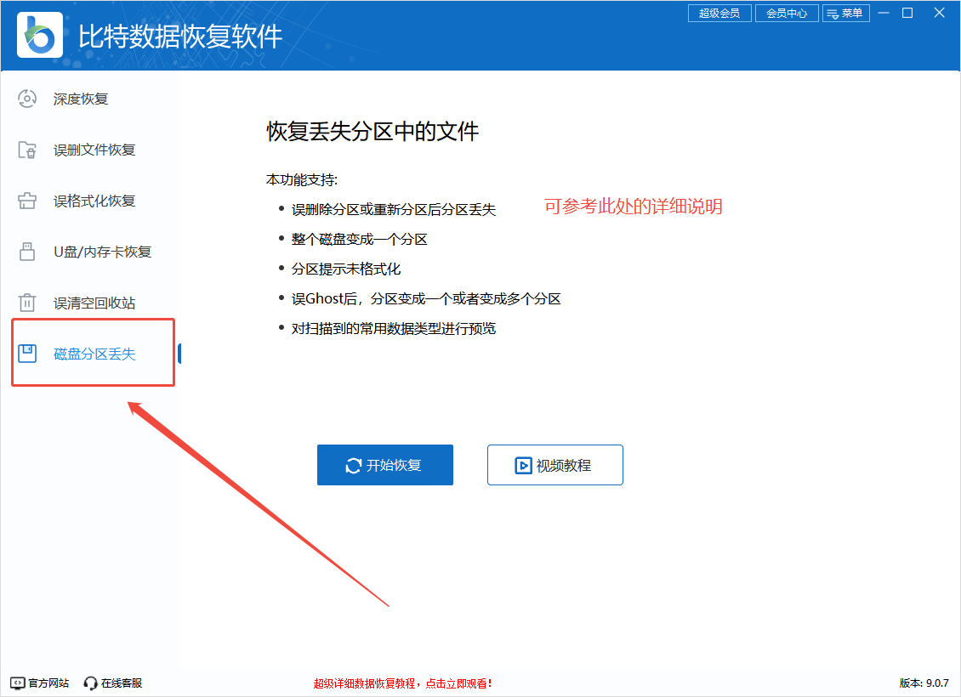This screenshot has width=961, height=697.
Task: Click the red 超级详细数据恢复教程 link
Action: 402,683
